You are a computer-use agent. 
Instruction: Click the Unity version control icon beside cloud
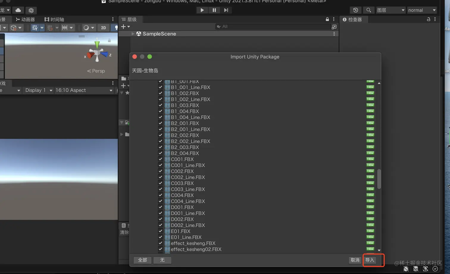coord(31,10)
